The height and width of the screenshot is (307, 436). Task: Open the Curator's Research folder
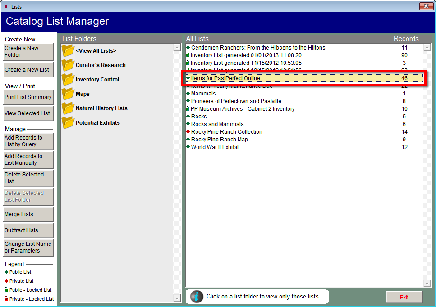click(x=101, y=65)
